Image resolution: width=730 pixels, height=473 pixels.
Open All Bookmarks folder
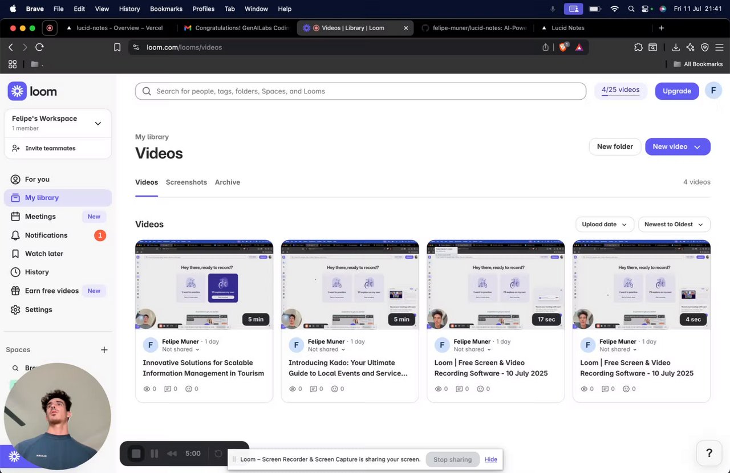(698, 64)
